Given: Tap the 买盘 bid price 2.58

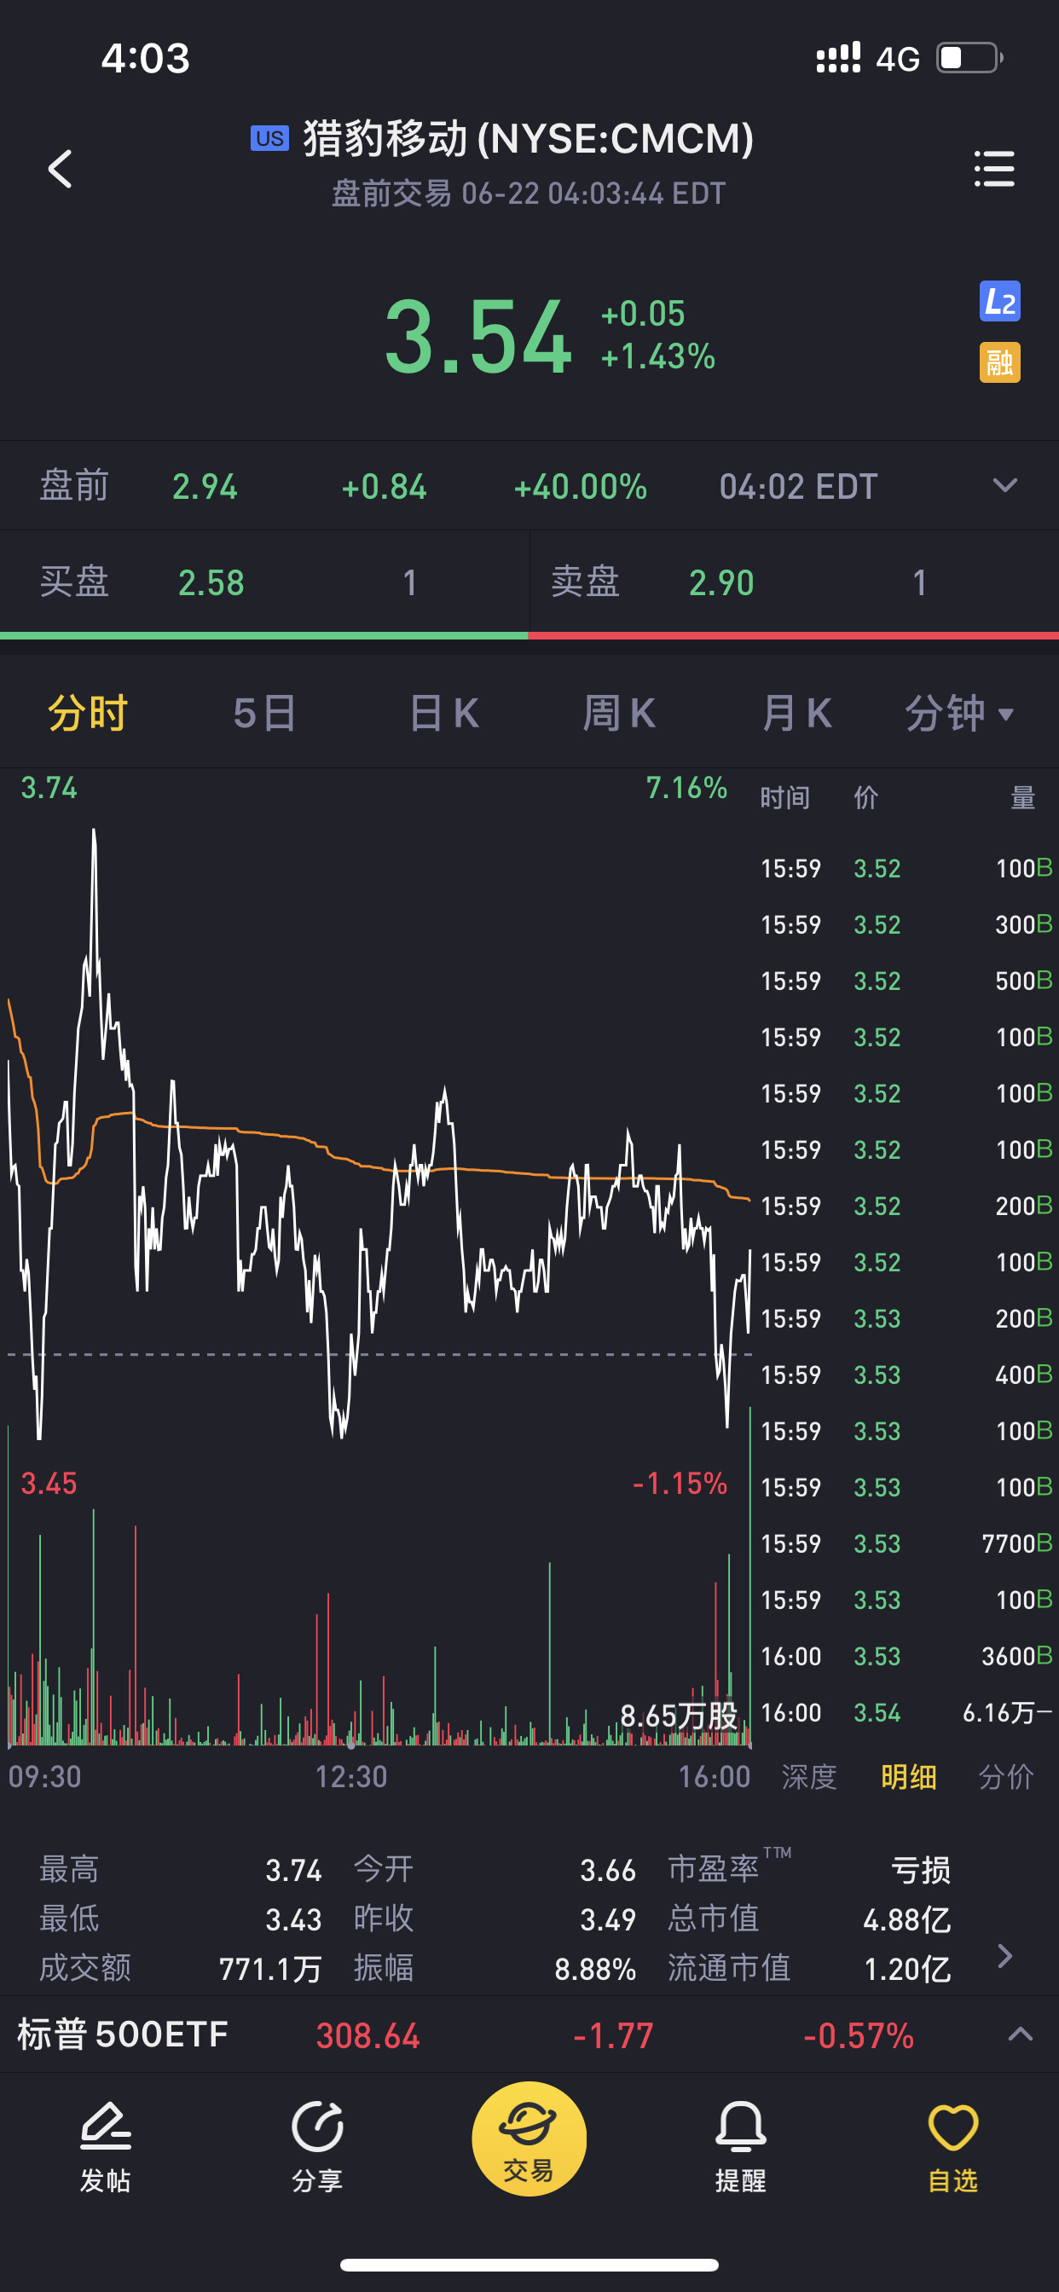Looking at the screenshot, I should [211, 582].
